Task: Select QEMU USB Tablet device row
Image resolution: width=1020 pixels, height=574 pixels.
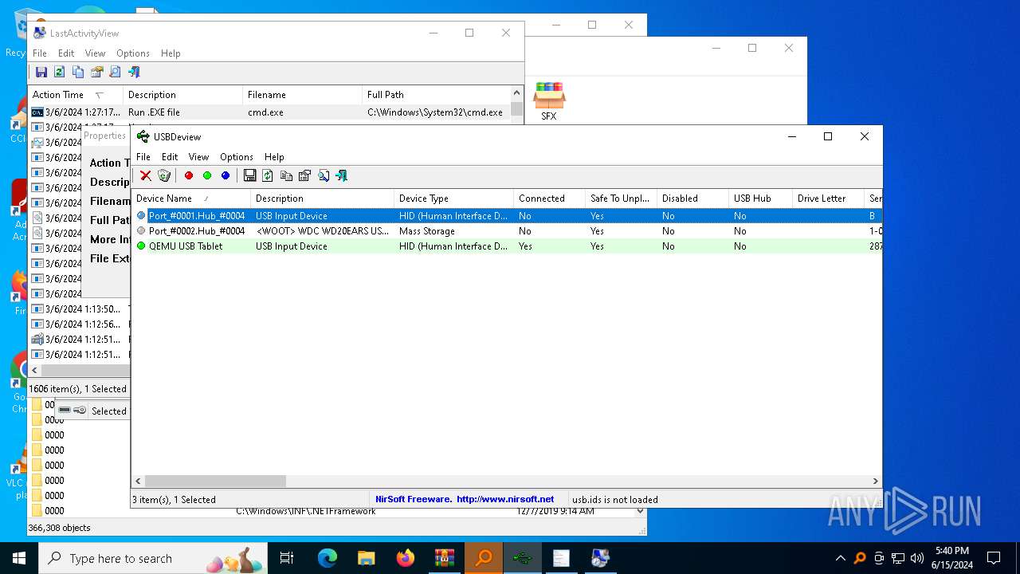Action: 507,246
